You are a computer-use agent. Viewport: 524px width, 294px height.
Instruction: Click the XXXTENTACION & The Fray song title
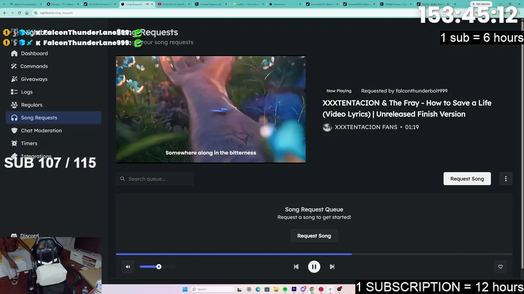coord(407,109)
